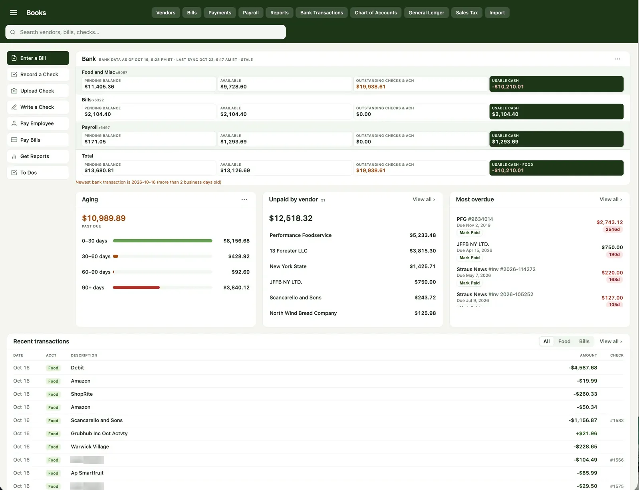
Task: Click the Upload Check camera icon
Action: (x=14, y=91)
